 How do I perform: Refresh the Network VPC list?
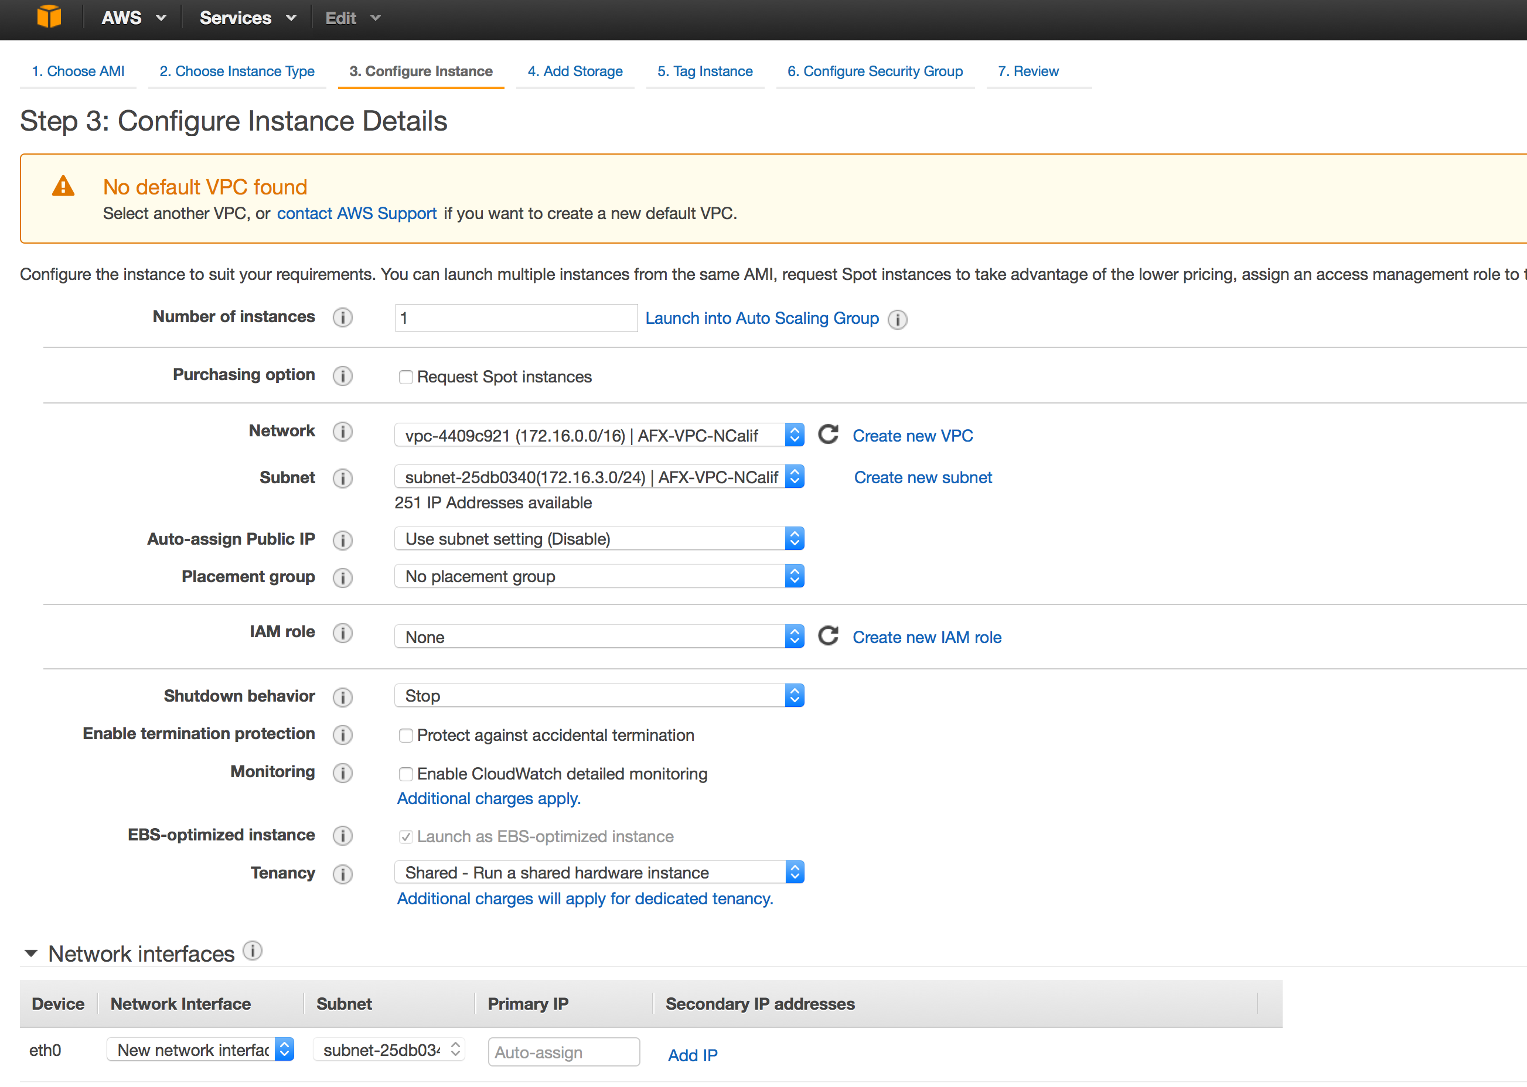[828, 435]
